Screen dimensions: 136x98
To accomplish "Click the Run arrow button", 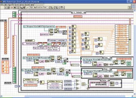I will 5,8.
